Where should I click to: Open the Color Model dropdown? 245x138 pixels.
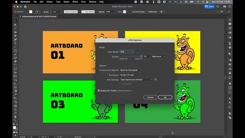pos(127,52)
